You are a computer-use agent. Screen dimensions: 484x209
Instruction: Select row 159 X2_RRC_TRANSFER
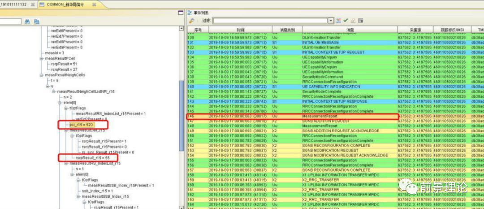tap(336, 180)
